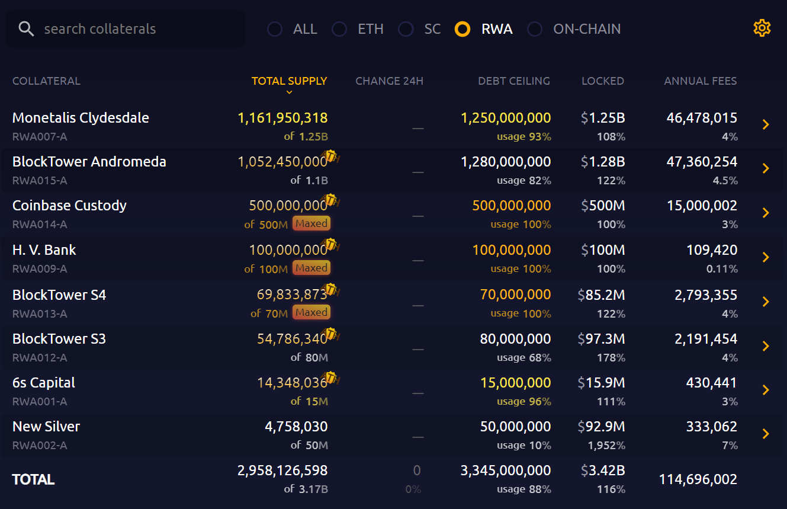The image size is (787, 509).
Task: Select the ON-CHAIN filter radio button
Action: [x=535, y=29]
